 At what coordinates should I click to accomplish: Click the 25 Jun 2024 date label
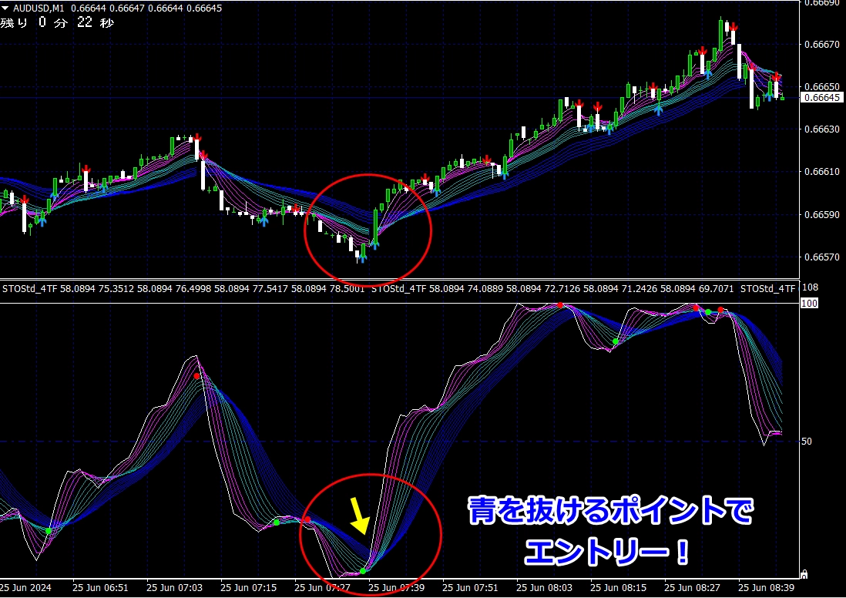26,587
